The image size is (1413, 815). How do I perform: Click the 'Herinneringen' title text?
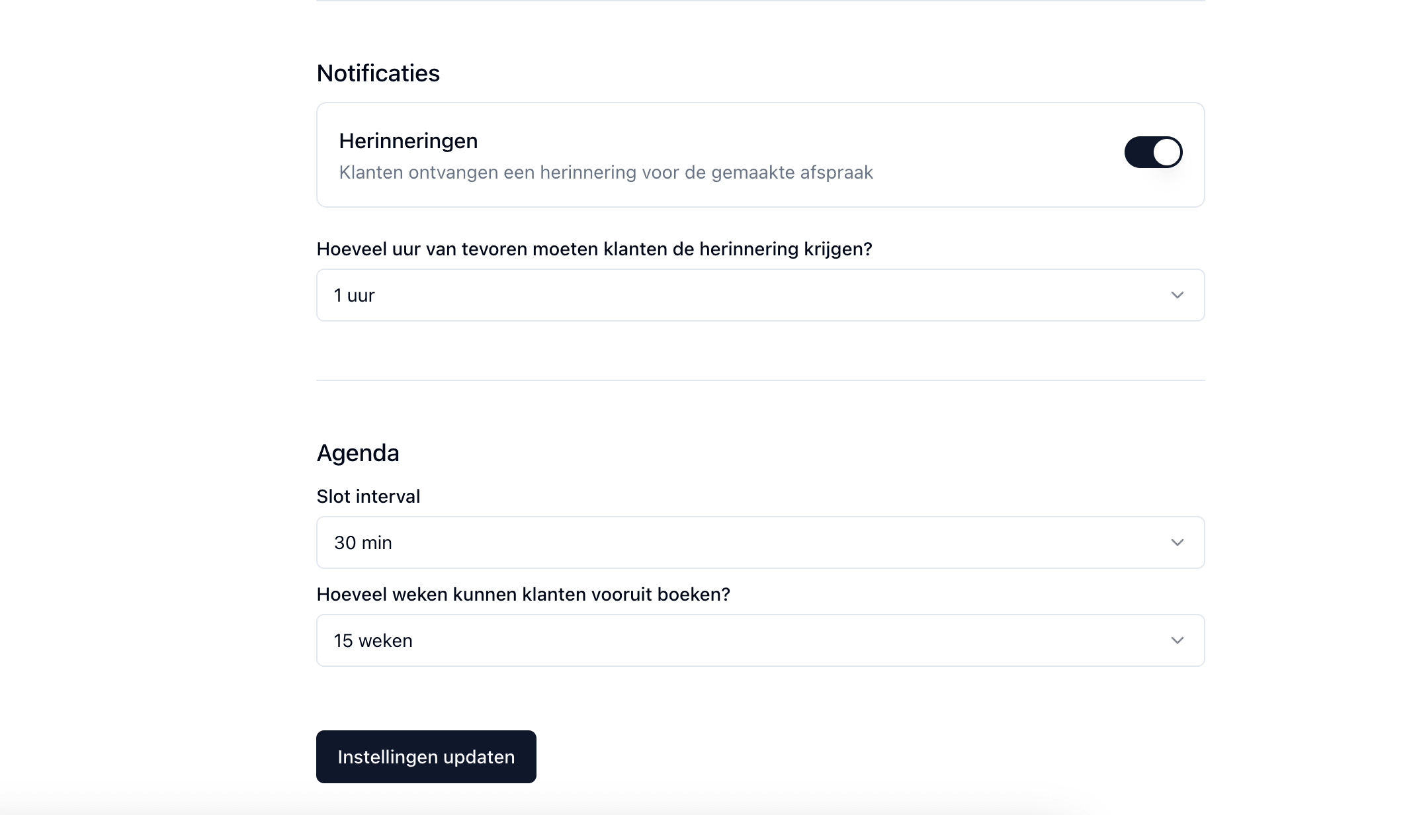(x=408, y=141)
